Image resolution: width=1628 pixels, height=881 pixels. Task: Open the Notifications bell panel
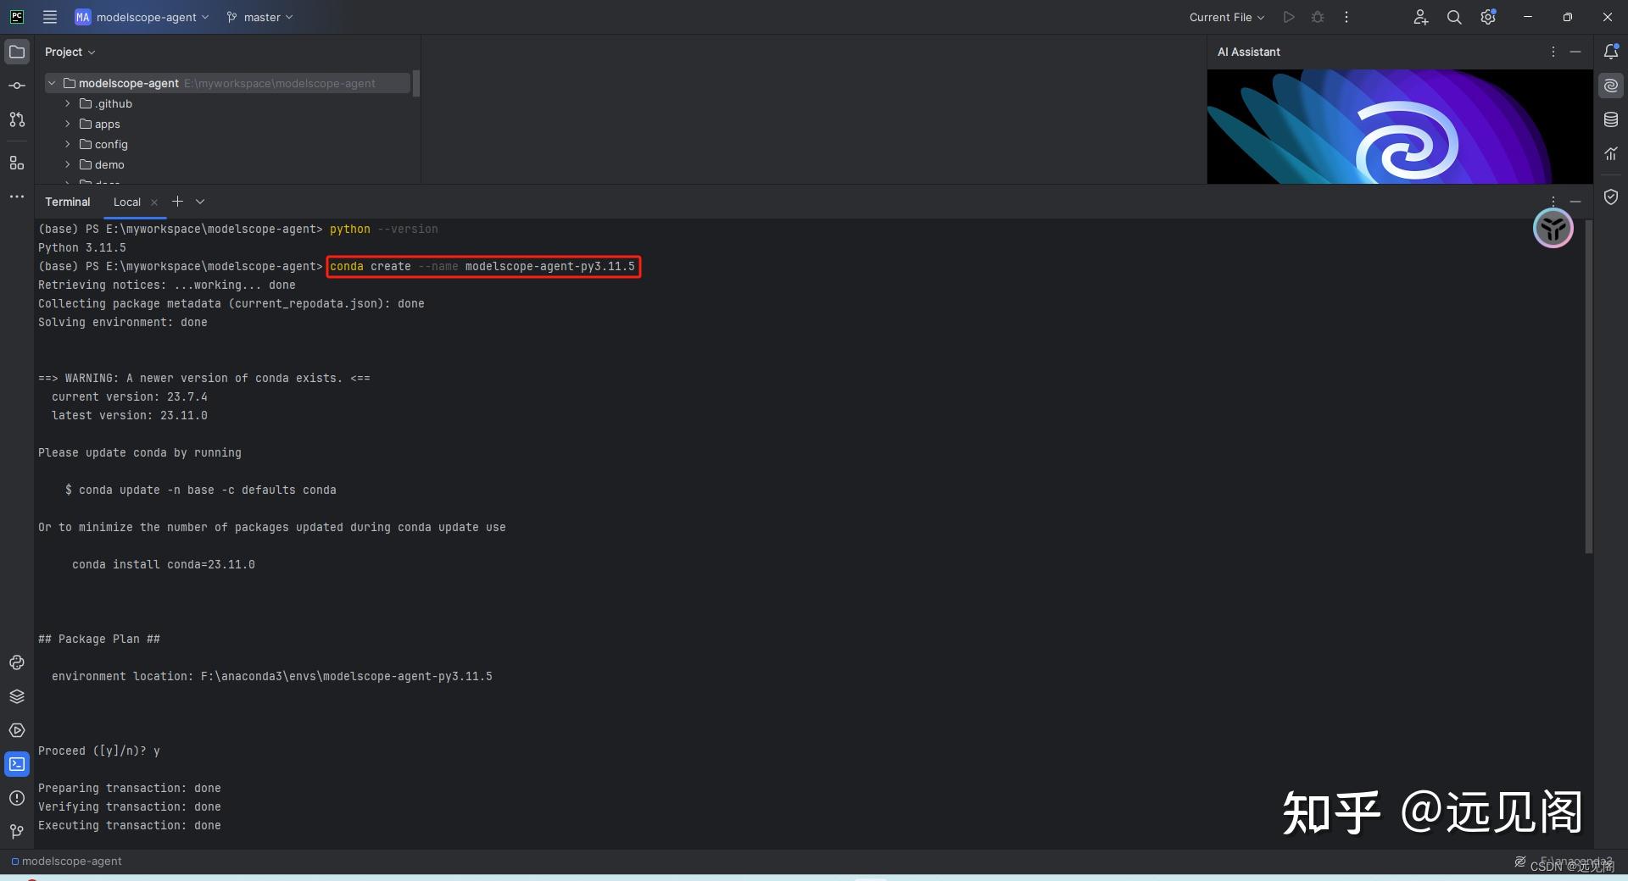pyautogui.click(x=1612, y=52)
